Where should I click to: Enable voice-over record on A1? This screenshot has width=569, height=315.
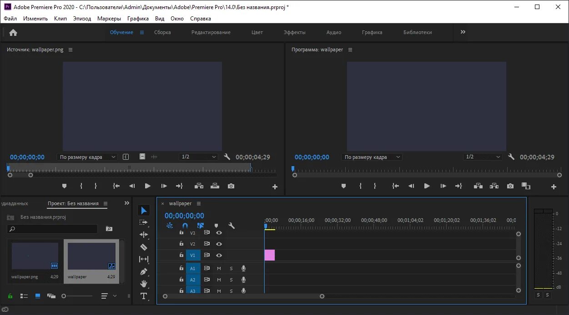click(x=243, y=269)
